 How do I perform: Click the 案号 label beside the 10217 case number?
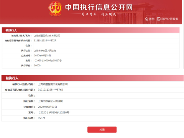coord(28,61)
